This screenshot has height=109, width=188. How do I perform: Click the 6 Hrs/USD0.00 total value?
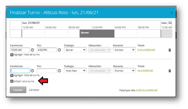pyautogui.click(x=146, y=50)
